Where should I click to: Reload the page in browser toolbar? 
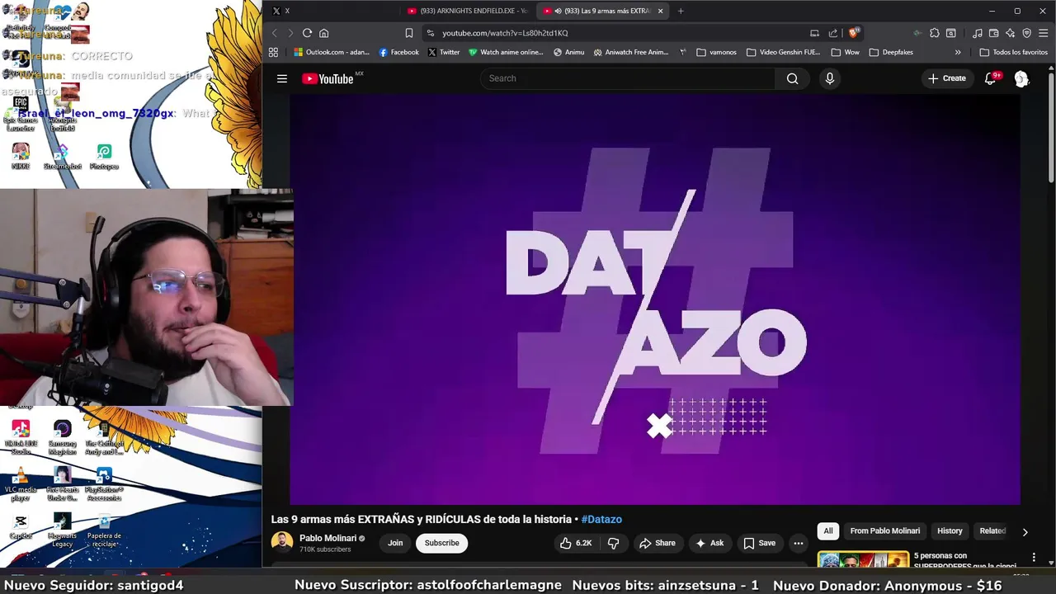(307, 33)
